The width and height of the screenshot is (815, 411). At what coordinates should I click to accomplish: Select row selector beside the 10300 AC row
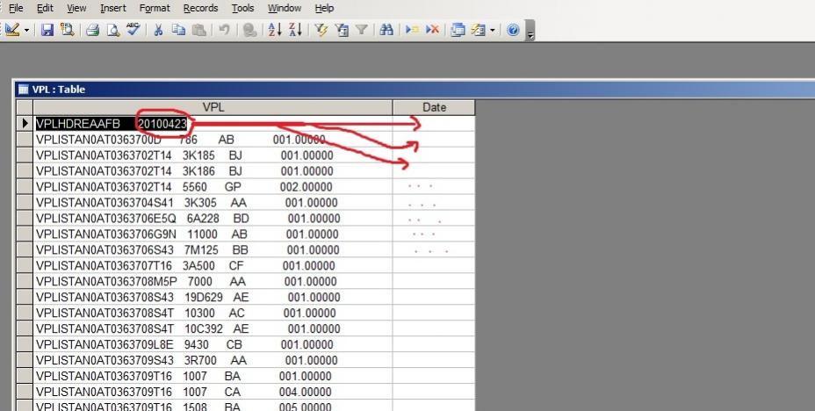click(25, 313)
